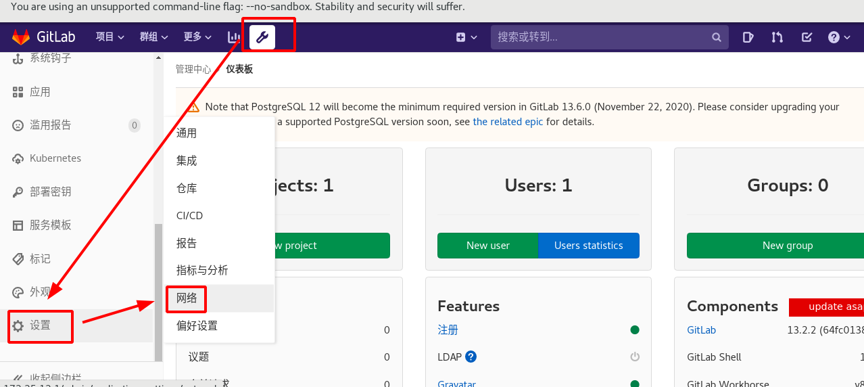The width and height of the screenshot is (864, 387).
Task: Expand the 项目 dropdown menu
Action: tap(110, 37)
